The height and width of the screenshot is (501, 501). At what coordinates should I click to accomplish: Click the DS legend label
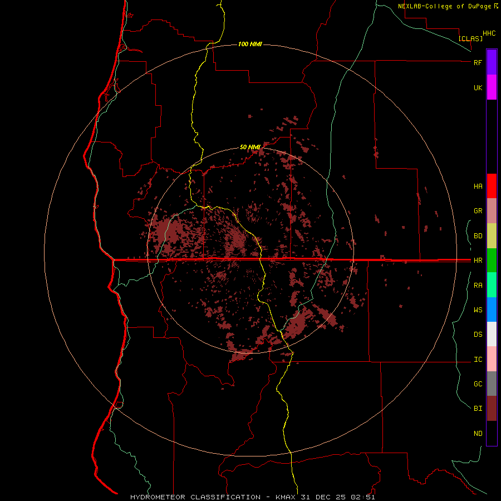[478, 335]
